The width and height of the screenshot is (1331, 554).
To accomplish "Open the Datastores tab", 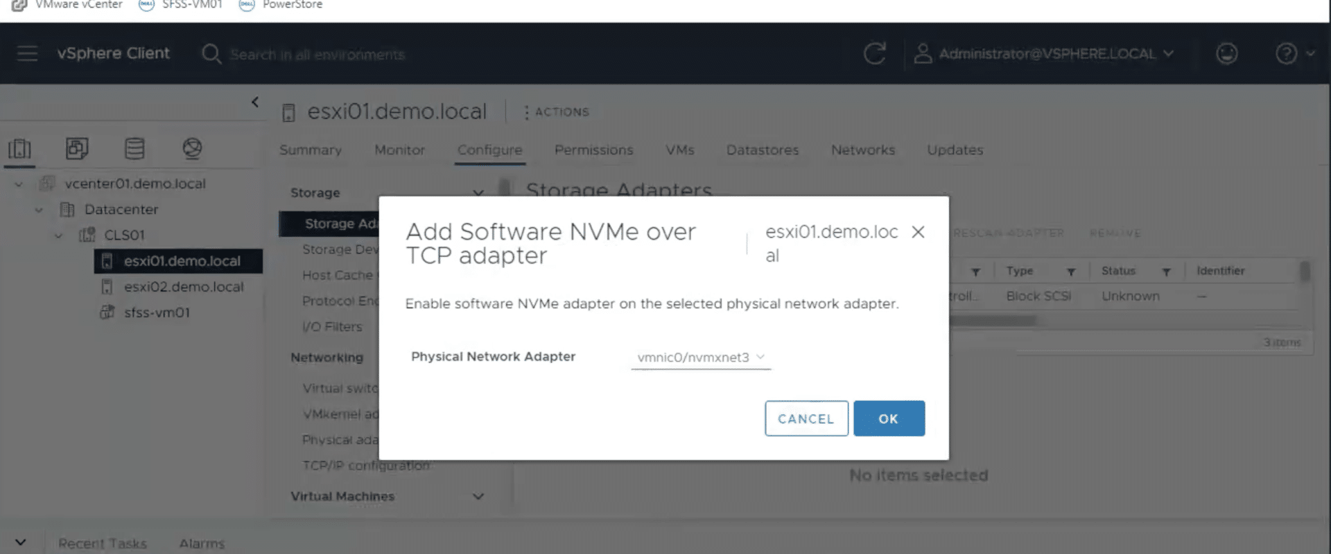I will coord(763,150).
